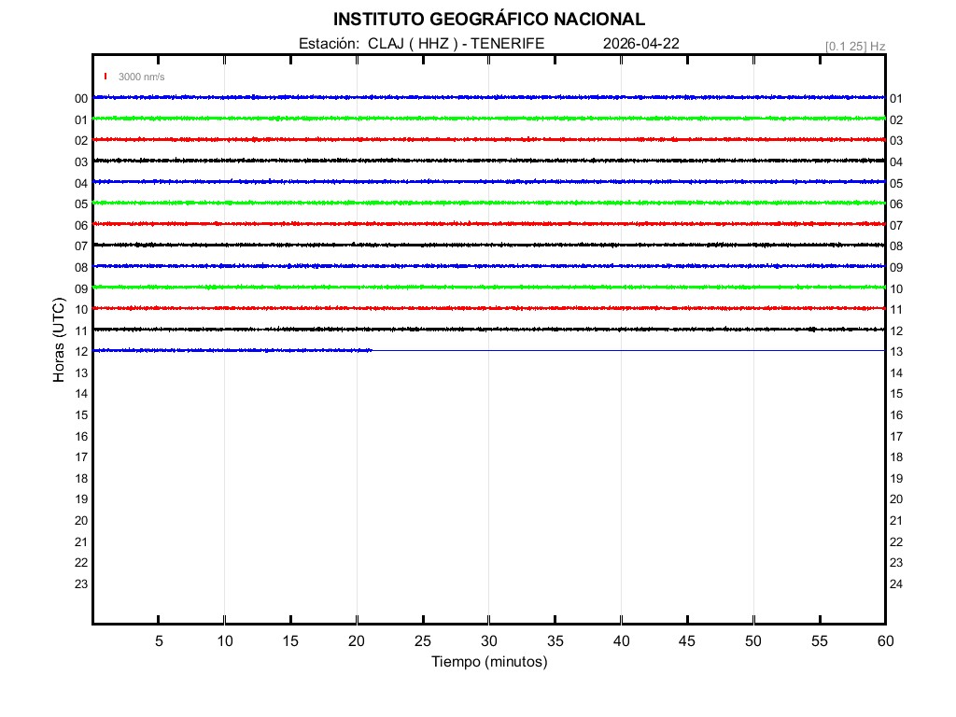The image size is (956, 717).
Task: Click the end of the 12 hour trace signal
Action: [x=371, y=350]
